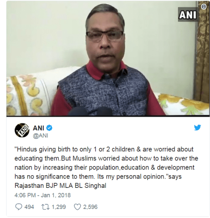Click the reply speech bubble icon

18,207
